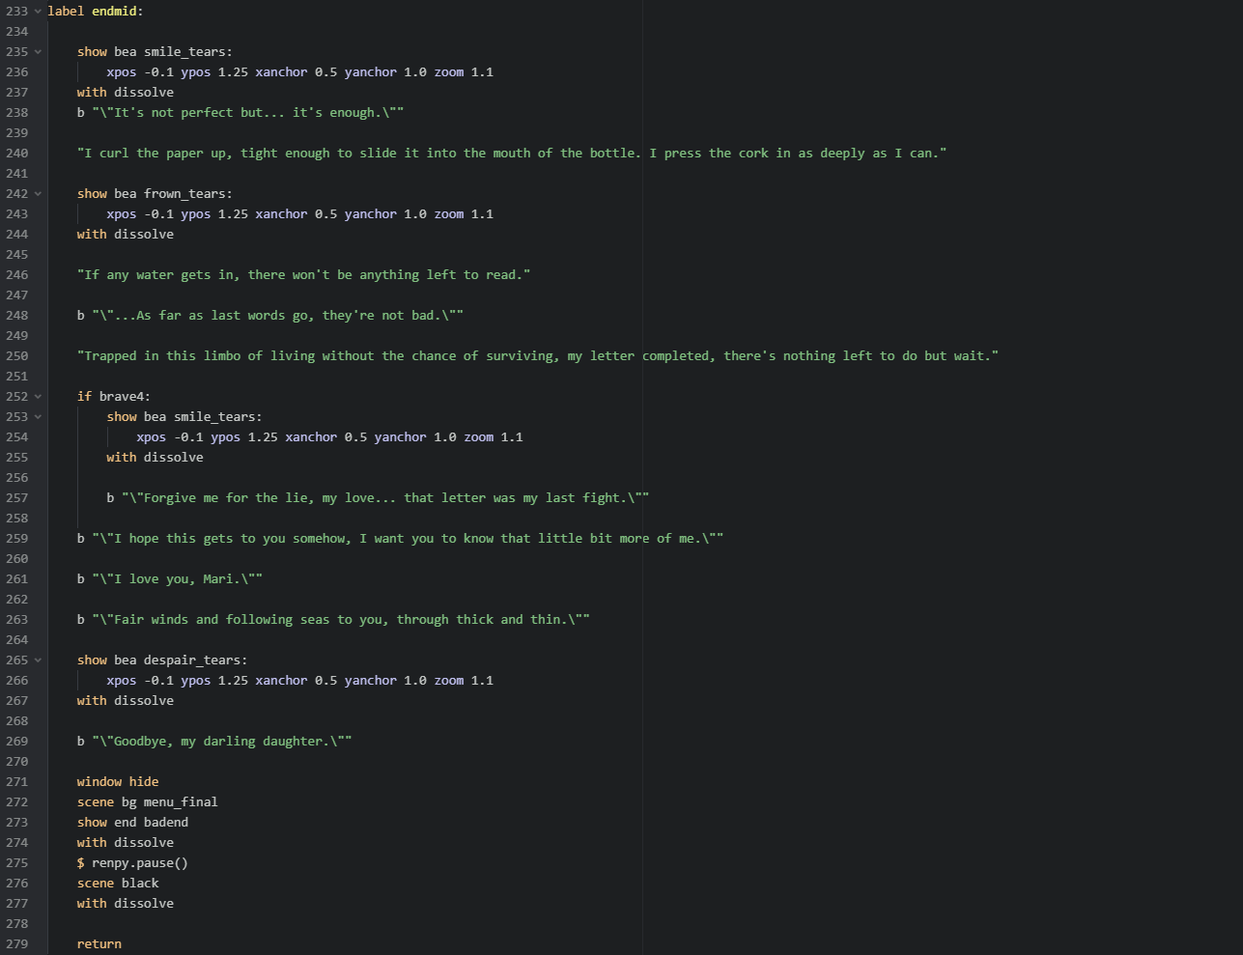Click line number 250 in the gutter
The image size is (1243, 955).
[x=16, y=356]
